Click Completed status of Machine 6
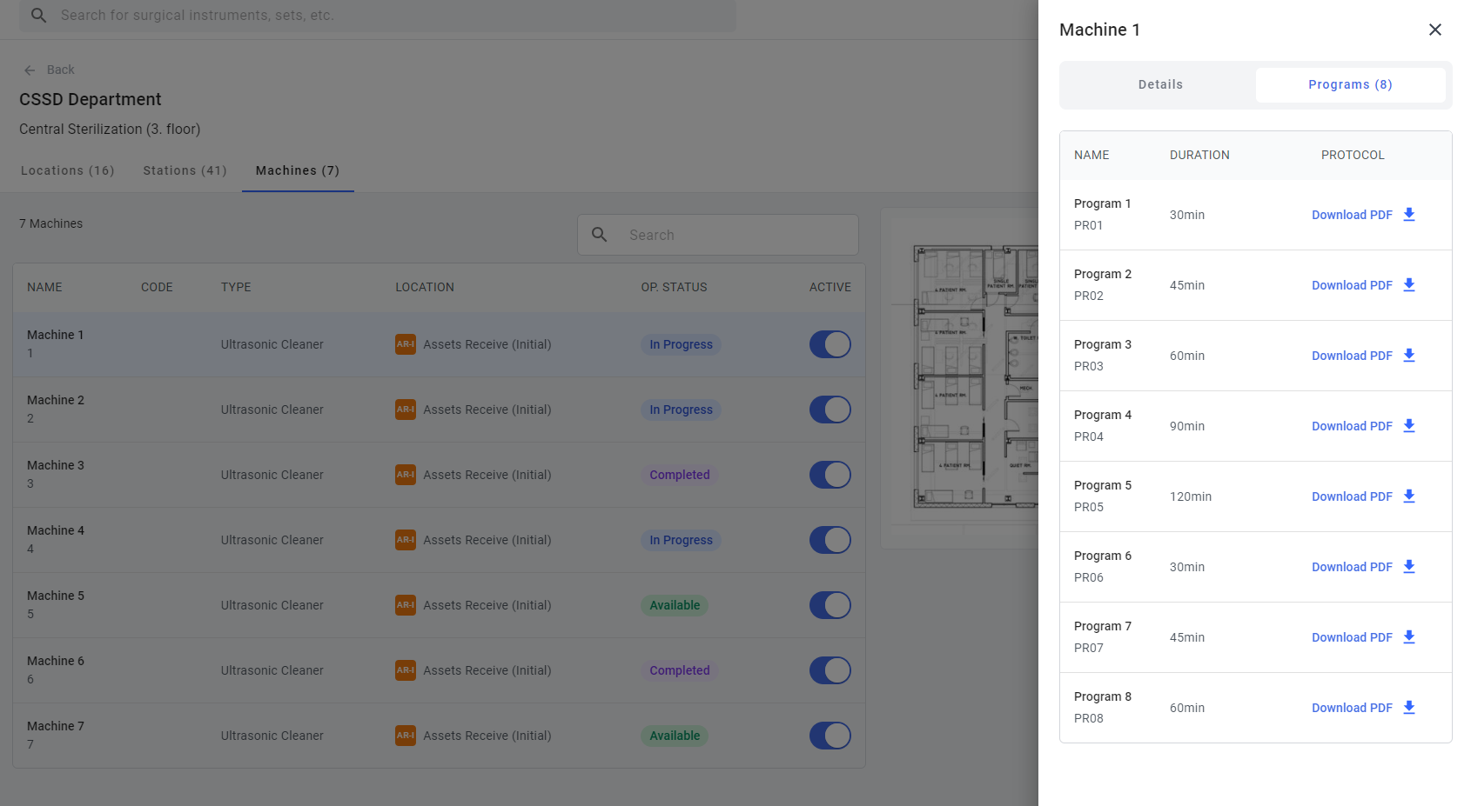Viewport: 1471px width, 806px height. click(x=680, y=670)
